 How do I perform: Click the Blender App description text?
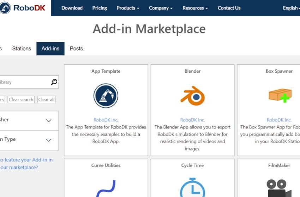pyautogui.click(x=192, y=138)
